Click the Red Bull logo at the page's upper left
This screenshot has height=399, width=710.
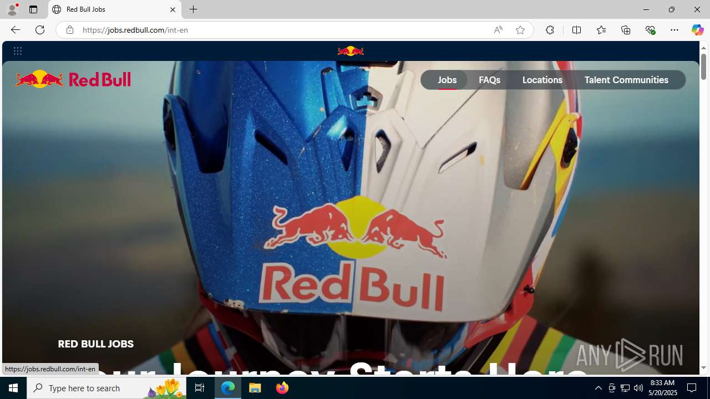73,79
